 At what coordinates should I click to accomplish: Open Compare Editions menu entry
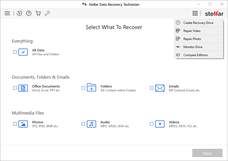[x=199, y=55]
